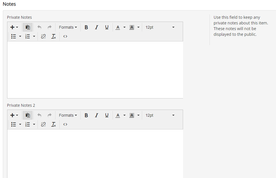Expand background color picker in Private Notes 2
The image size is (276, 178).
(x=138, y=115)
